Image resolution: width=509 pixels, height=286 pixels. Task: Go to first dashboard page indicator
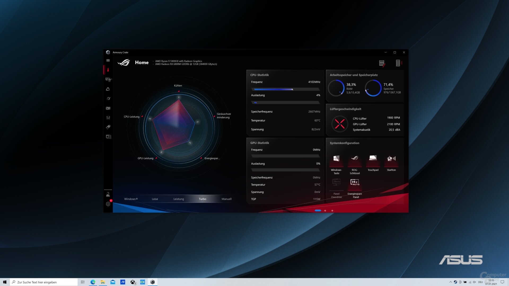318,211
